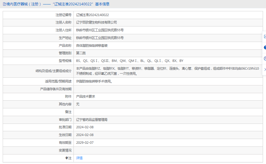Screen dimensions: 266x164
Task: Select expiry date 2029-02-07
Action: pyautogui.click(x=85, y=143)
